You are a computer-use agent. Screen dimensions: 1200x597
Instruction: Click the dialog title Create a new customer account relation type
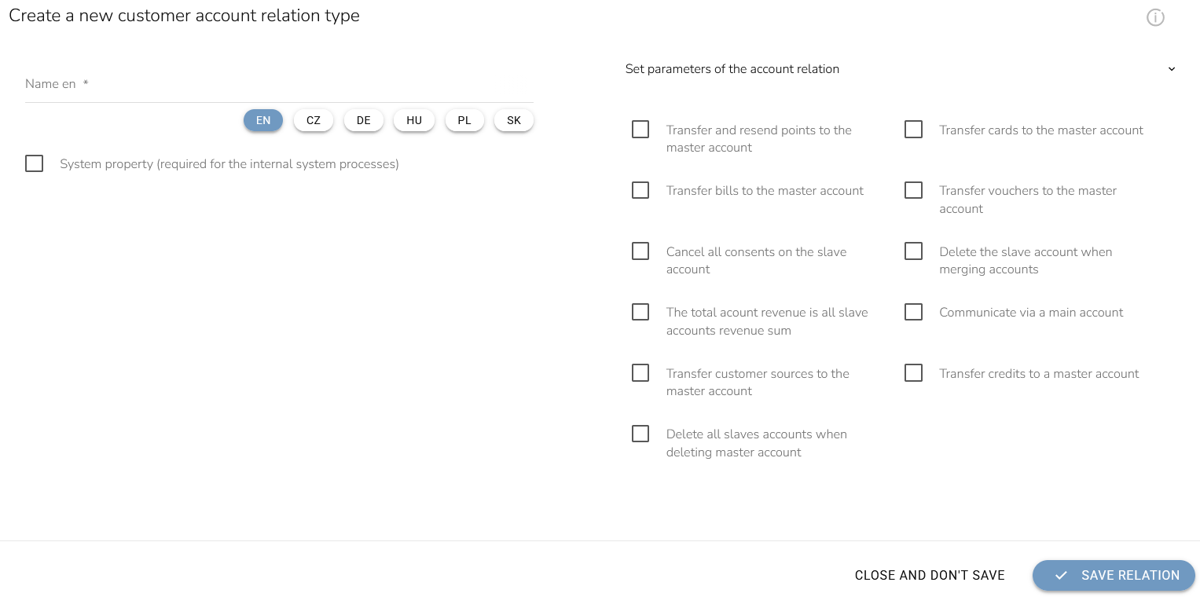(184, 15)
